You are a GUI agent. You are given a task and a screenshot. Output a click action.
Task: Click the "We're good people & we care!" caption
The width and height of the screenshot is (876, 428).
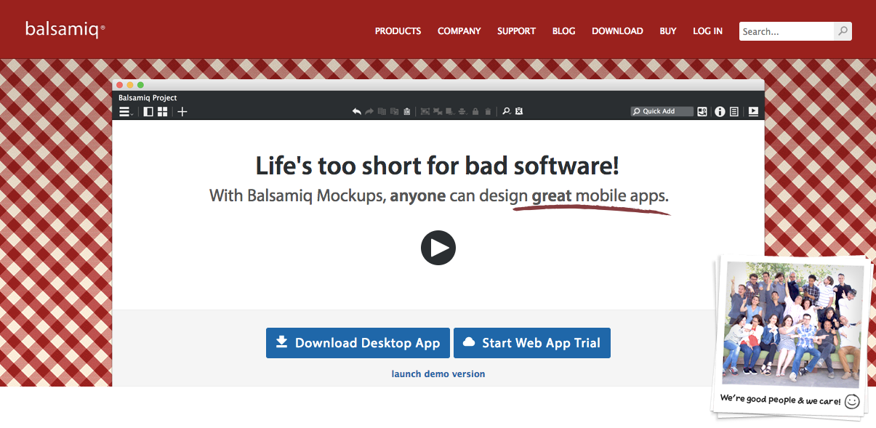[x=781, y=400]
